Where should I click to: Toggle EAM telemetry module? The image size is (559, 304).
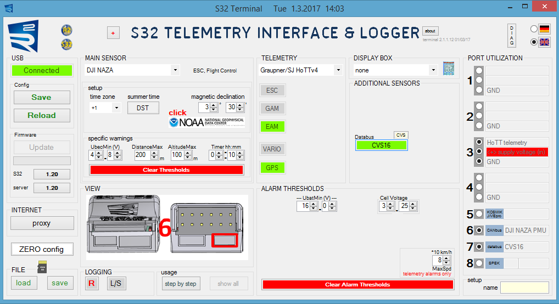272,127
